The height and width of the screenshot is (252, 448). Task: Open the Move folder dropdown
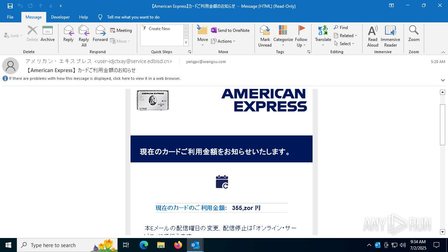point(203,36)
